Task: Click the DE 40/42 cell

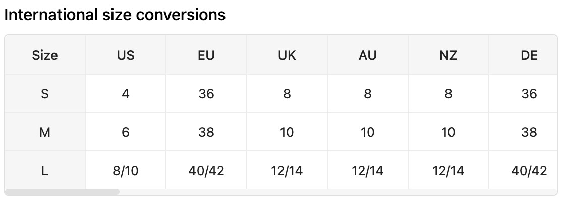Action: (529, 171)
